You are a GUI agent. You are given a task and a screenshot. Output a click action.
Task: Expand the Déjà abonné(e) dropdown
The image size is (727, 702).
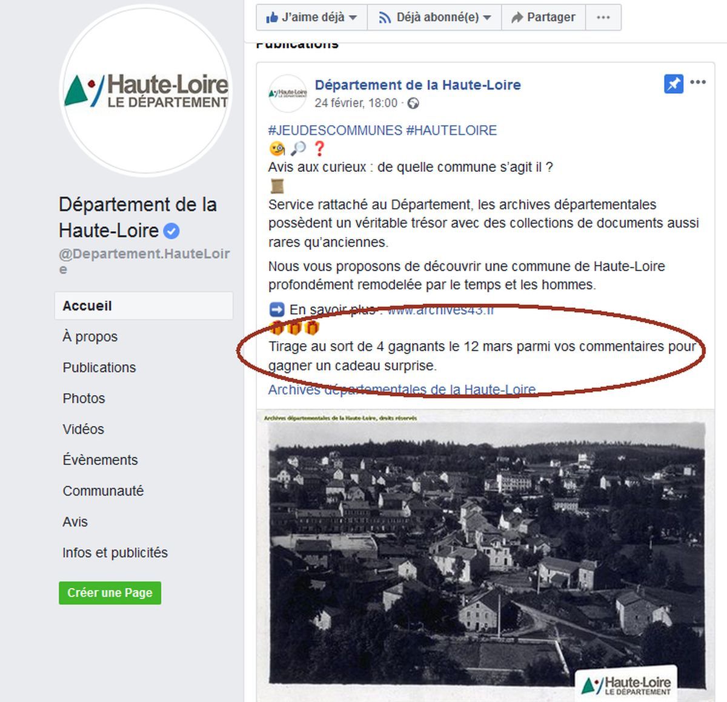click(x=434, y=17)
